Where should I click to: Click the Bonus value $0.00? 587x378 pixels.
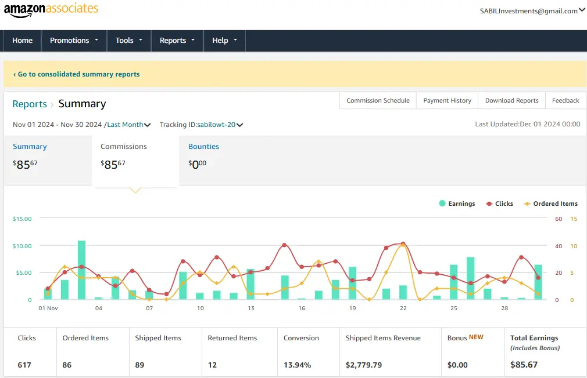(x=457, y=365)
